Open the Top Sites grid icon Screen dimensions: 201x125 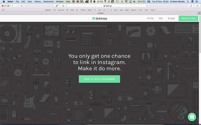(3, 10)
